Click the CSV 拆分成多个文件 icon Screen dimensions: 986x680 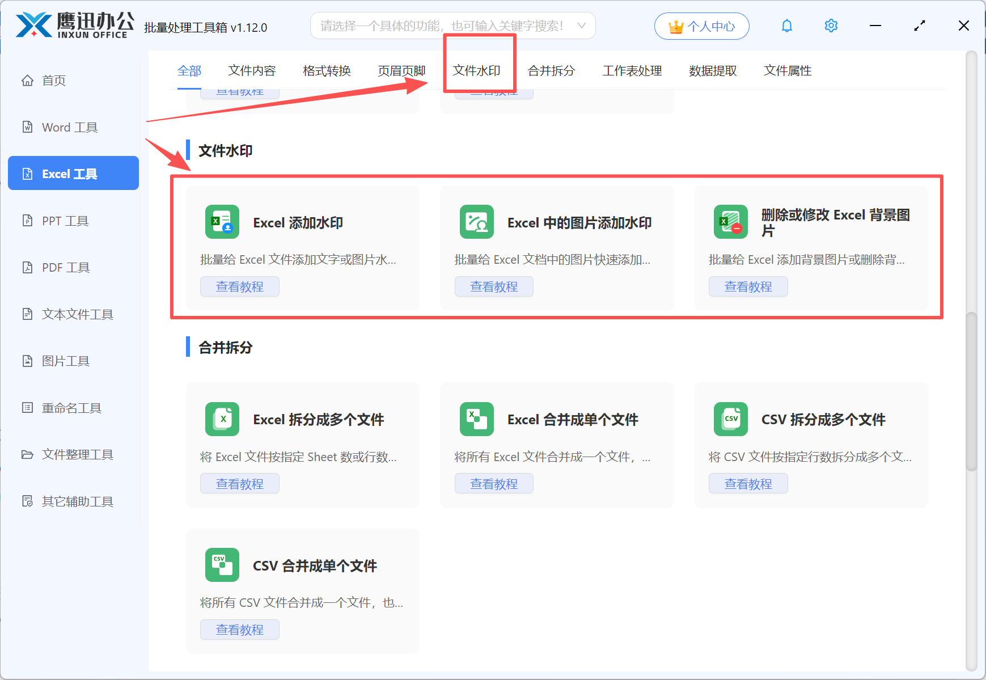click(x=730, y=419)
